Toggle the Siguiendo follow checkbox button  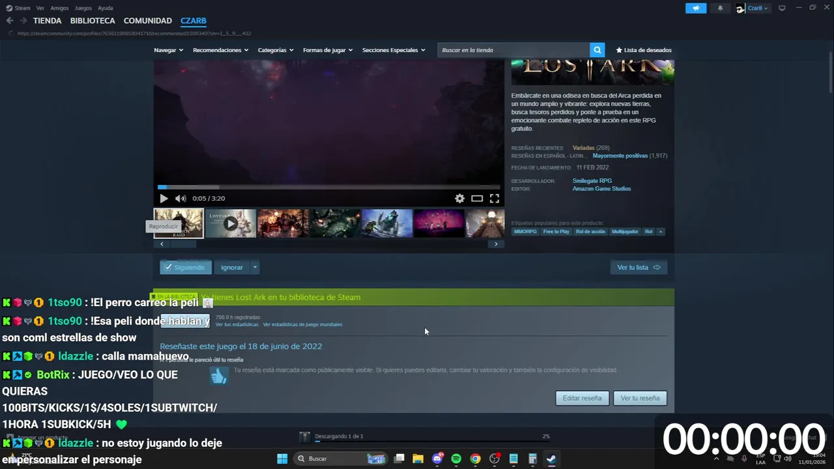tap(185, 267)
